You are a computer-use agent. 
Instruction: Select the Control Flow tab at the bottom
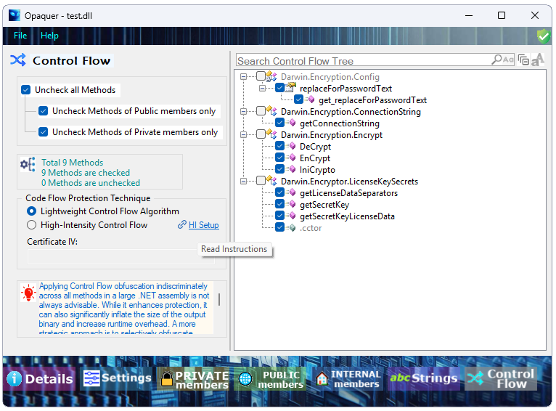pos(501,379)
